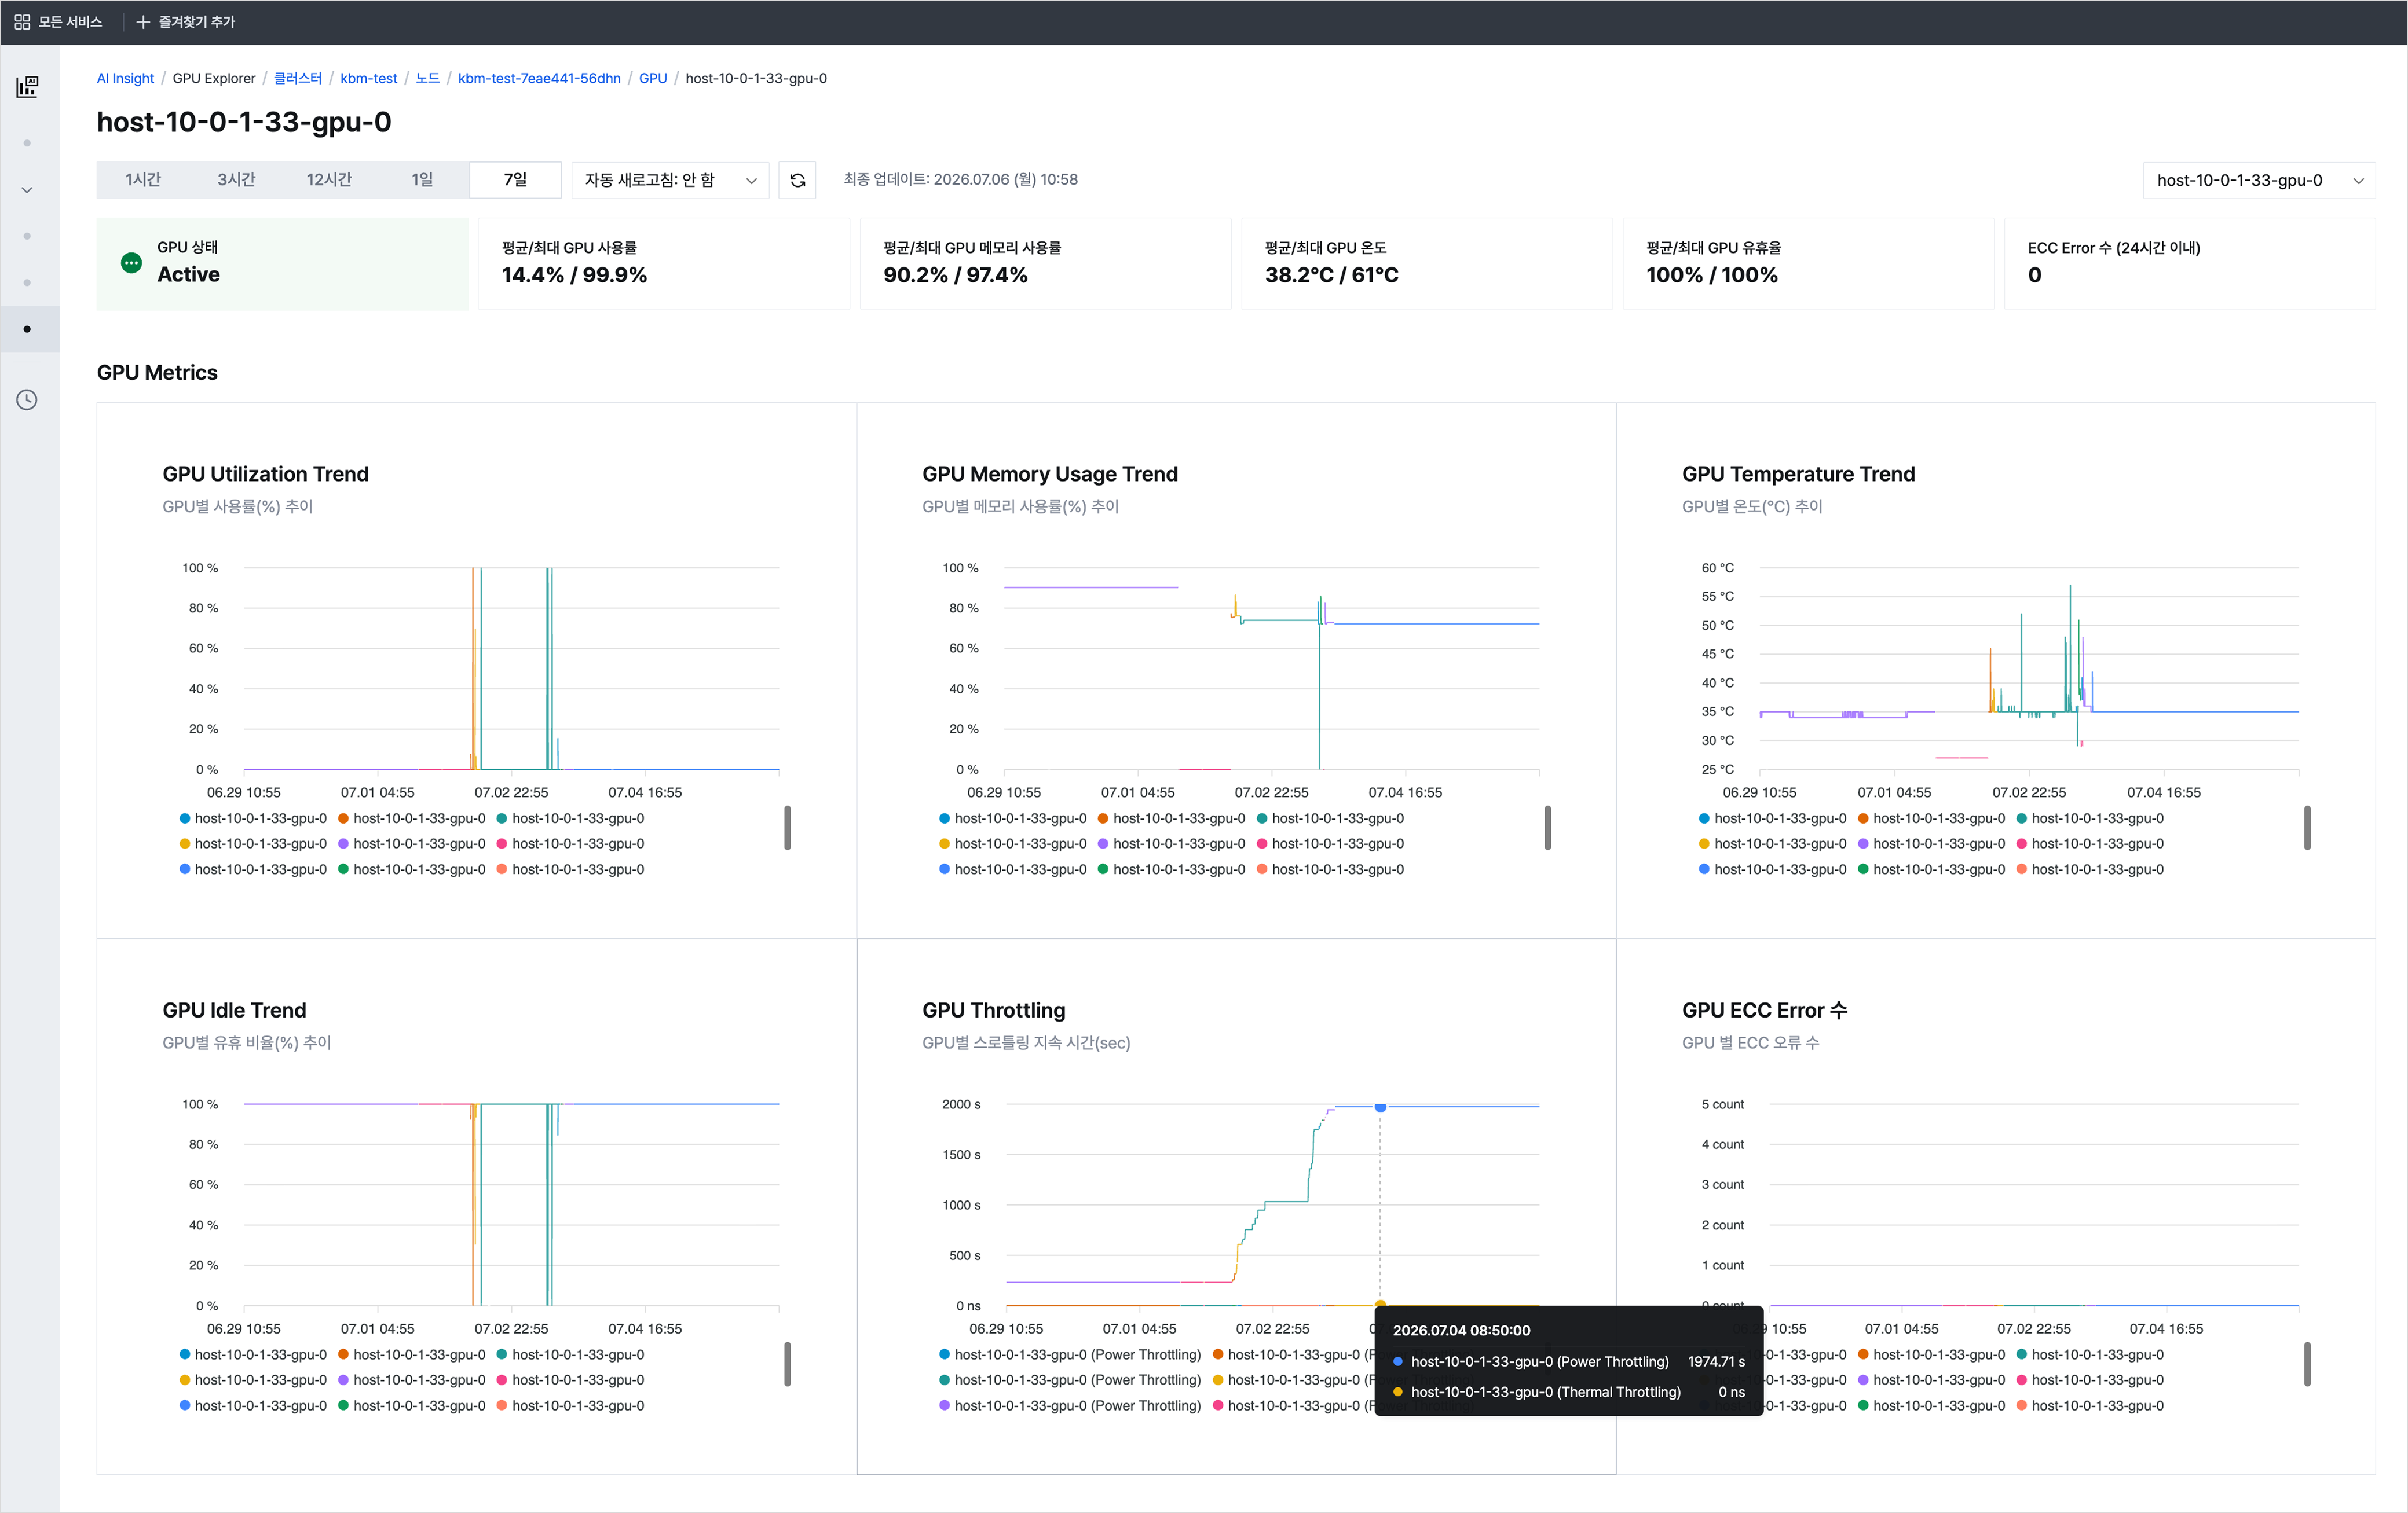Go to the kbm-test breadcrumb link
The image size is (2408, 1513).
point(368,78)
